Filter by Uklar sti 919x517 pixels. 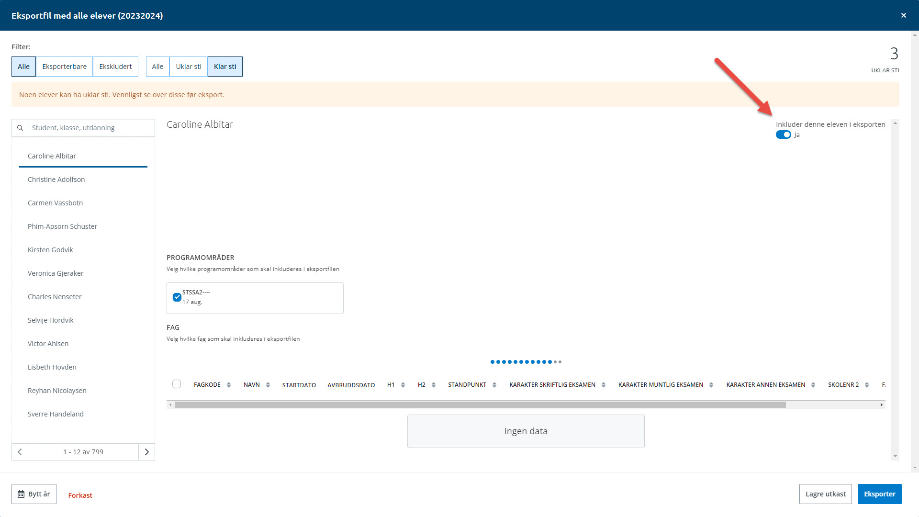(189, 67)
